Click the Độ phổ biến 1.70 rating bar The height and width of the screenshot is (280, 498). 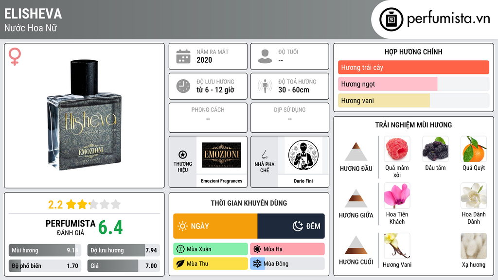(45, 266)
